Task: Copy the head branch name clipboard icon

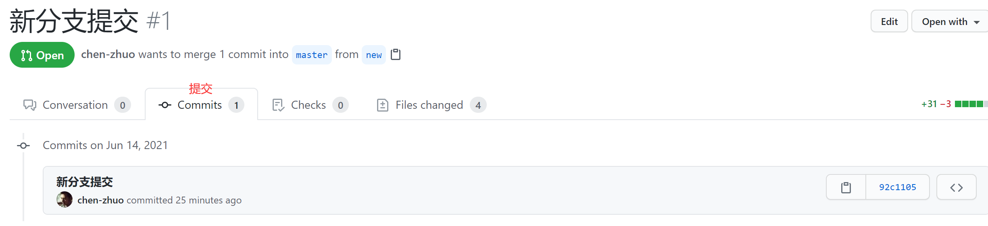Action: coord(396,54)
